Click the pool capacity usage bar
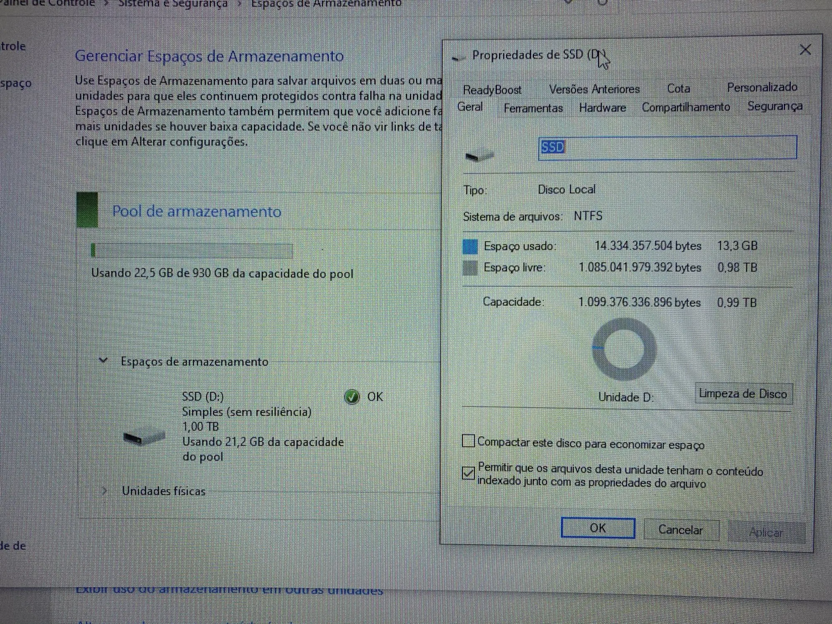The width and height of the screenshot is (832, 624). (x=192, y=251)
